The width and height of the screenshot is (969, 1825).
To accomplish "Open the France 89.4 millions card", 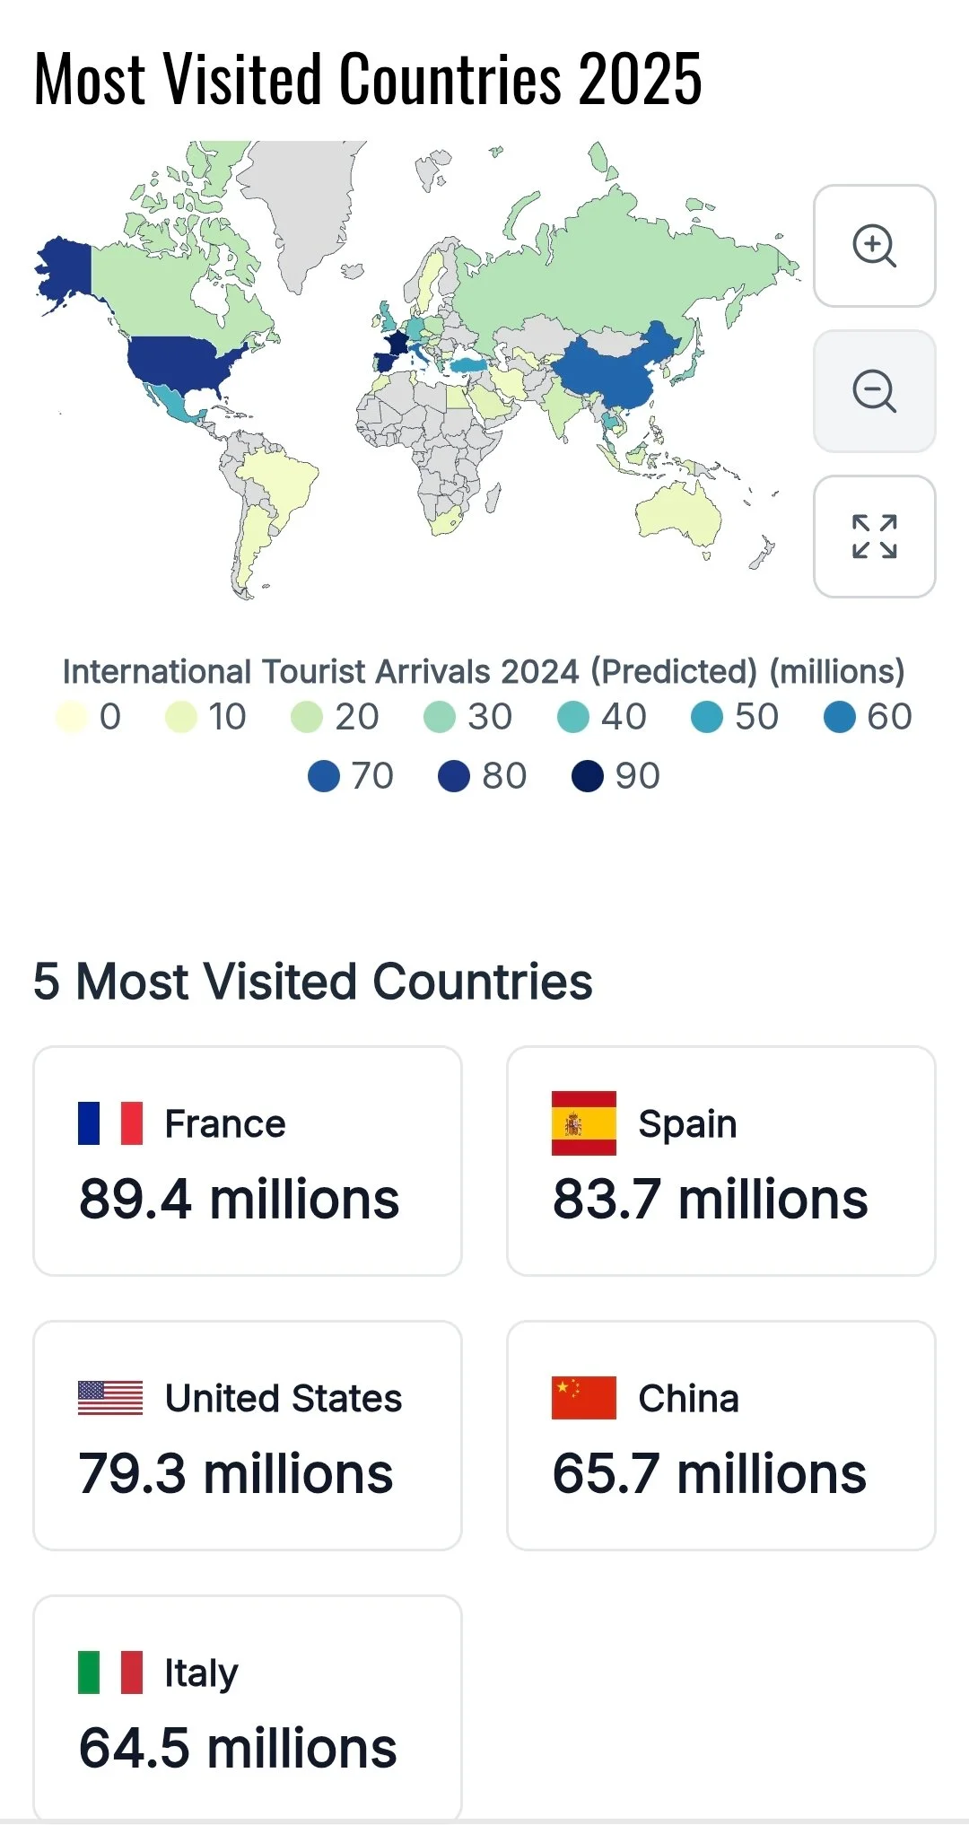I will (x=248, y=1161).
